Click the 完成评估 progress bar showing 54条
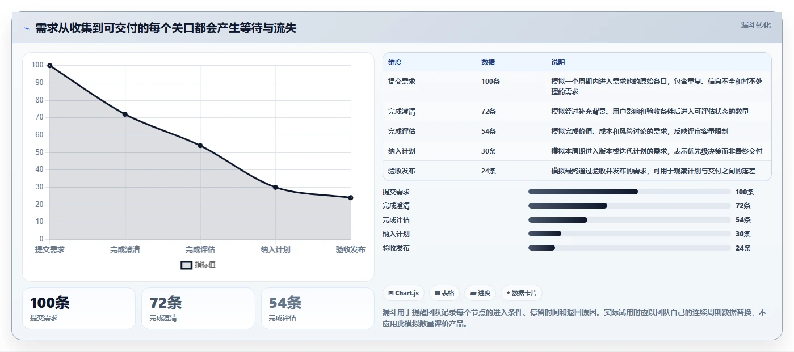This screenshot has width=794, height=352. tap(629, 220)
